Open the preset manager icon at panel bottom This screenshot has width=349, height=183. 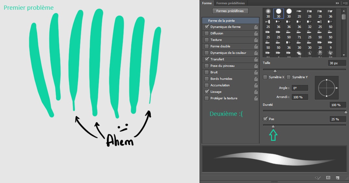tap(328, 178)
